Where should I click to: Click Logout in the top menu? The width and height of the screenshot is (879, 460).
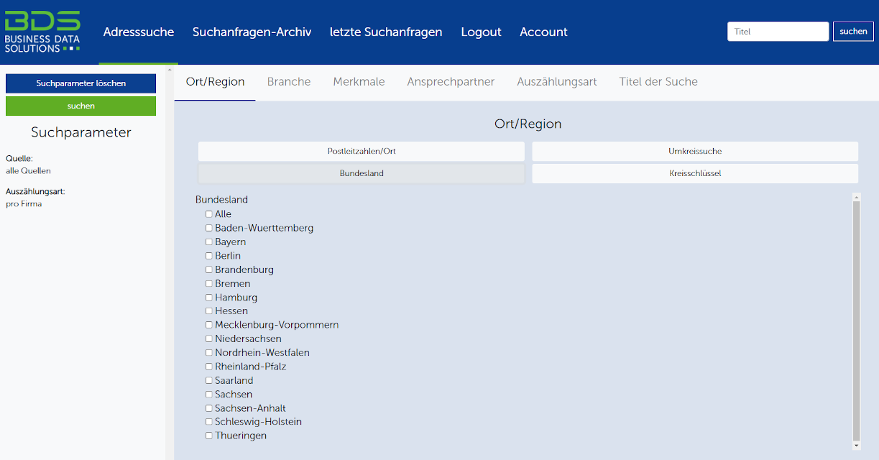tap(481, 32)
